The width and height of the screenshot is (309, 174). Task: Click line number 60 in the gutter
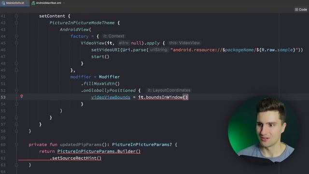coord(3,145)
